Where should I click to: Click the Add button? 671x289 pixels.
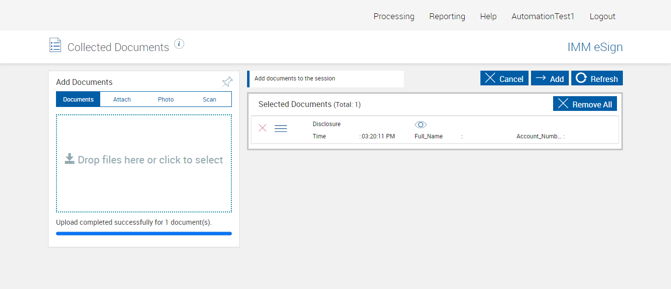click(550, 79)
